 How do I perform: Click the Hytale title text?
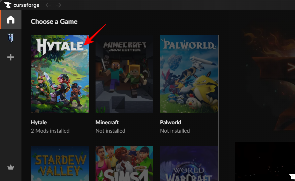(x=39, y=122)
